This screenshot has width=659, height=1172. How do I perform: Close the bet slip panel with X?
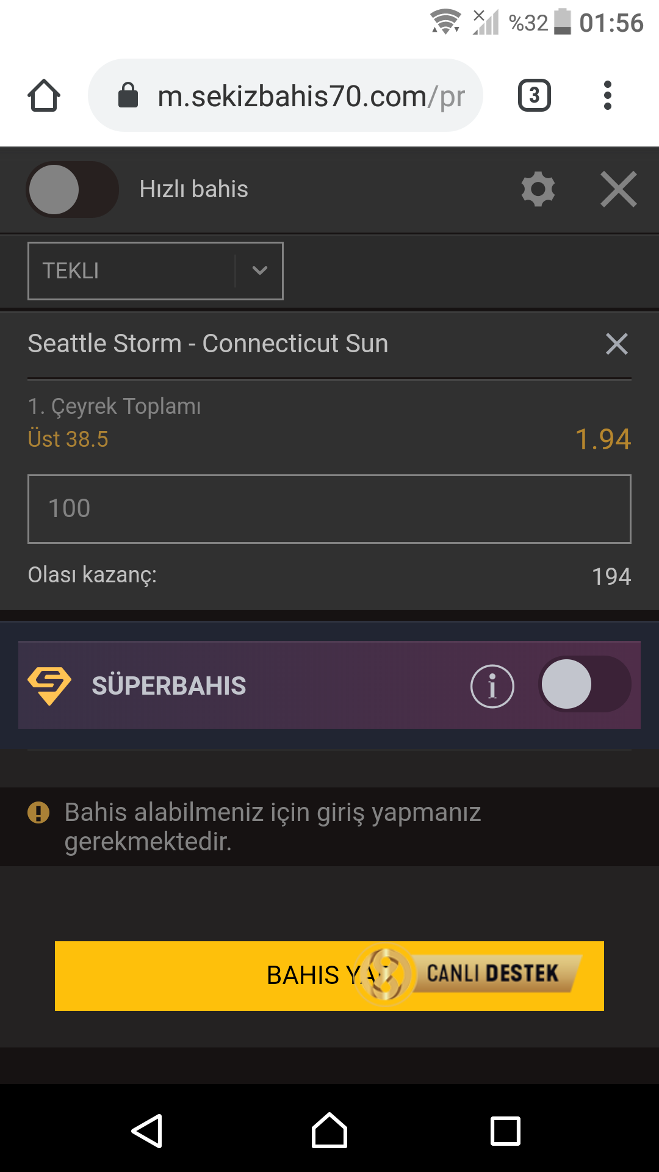(619, 189)
